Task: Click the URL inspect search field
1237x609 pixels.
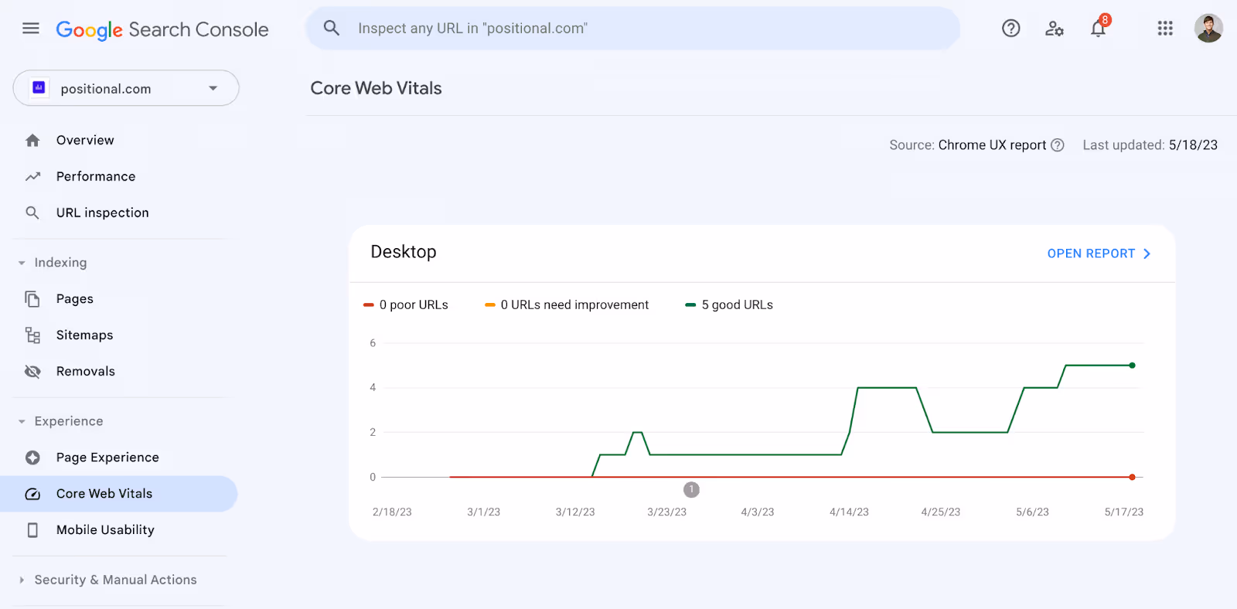Action: (632, 29)
